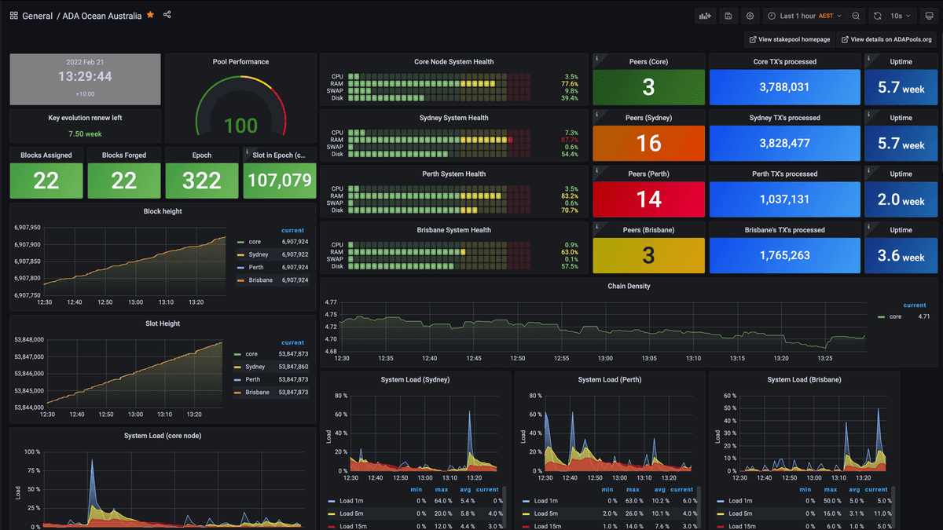Open the Perth System Health panel menu
This screenshot has height=530, width=943.
[x=454, y=174]
